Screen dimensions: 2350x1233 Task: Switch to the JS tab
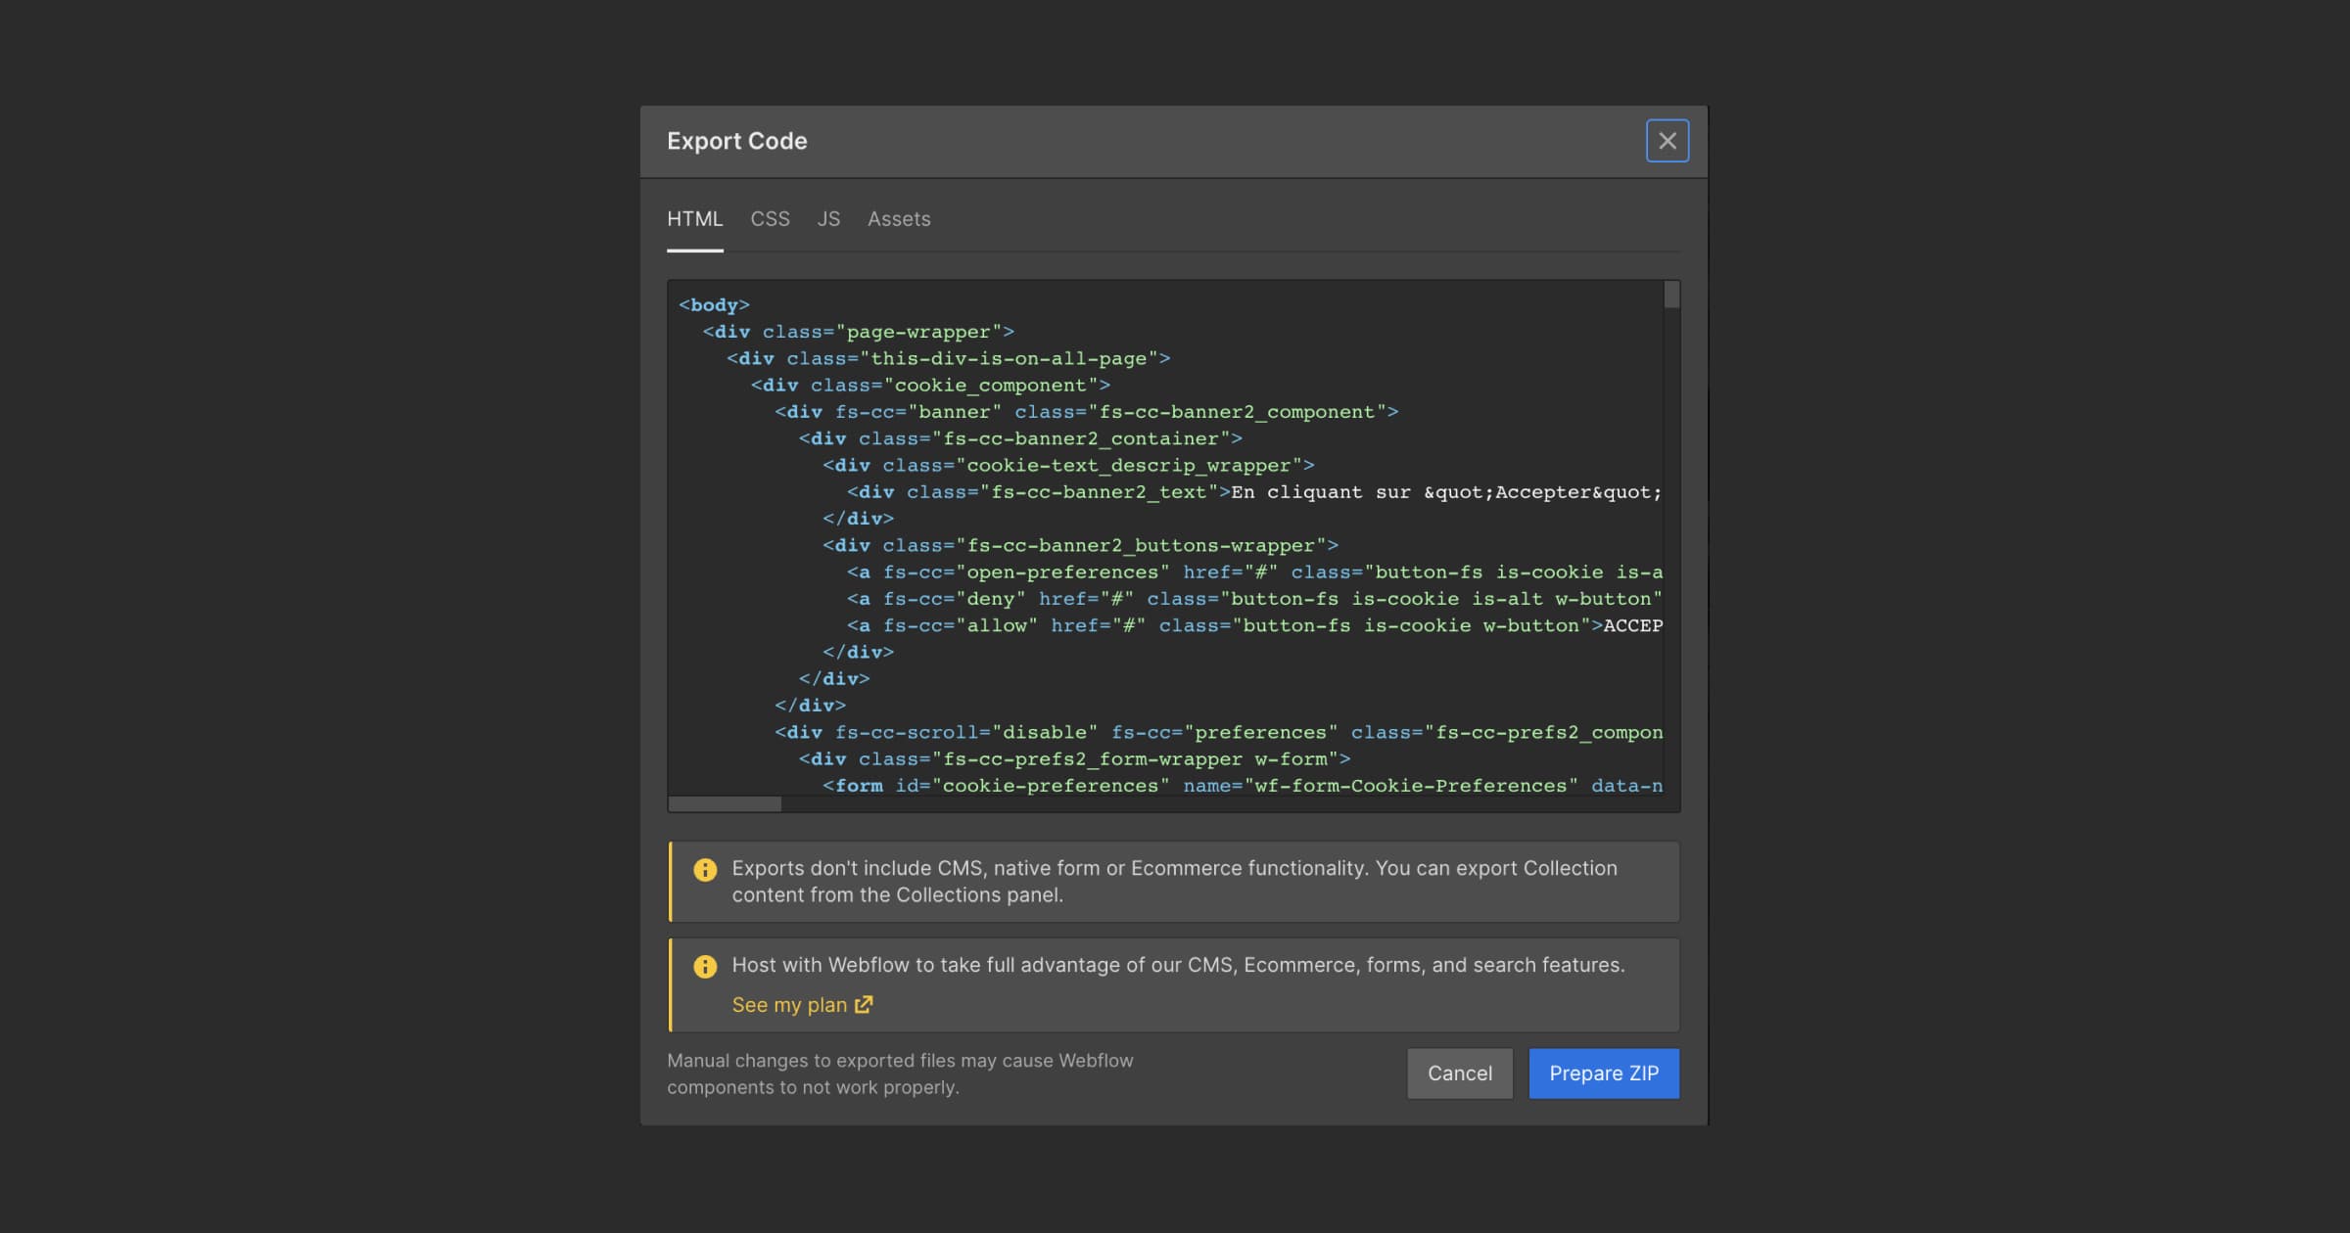[x=828, y=219]
